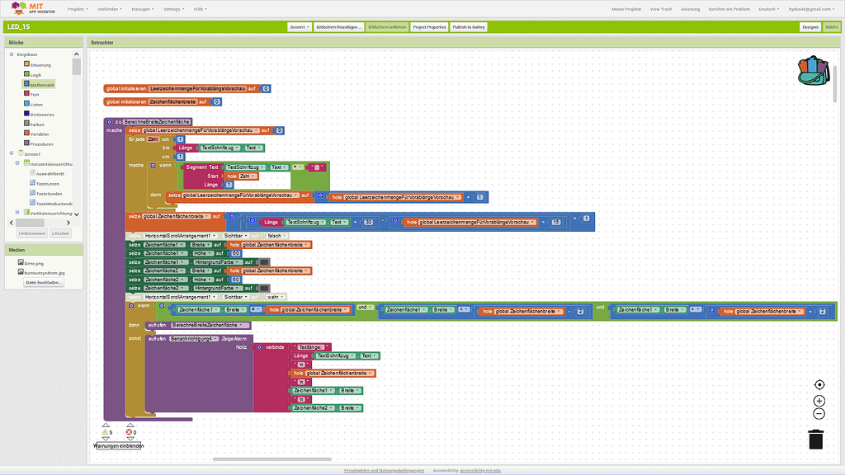Zoom out with the minus icon

click(819, 413)
